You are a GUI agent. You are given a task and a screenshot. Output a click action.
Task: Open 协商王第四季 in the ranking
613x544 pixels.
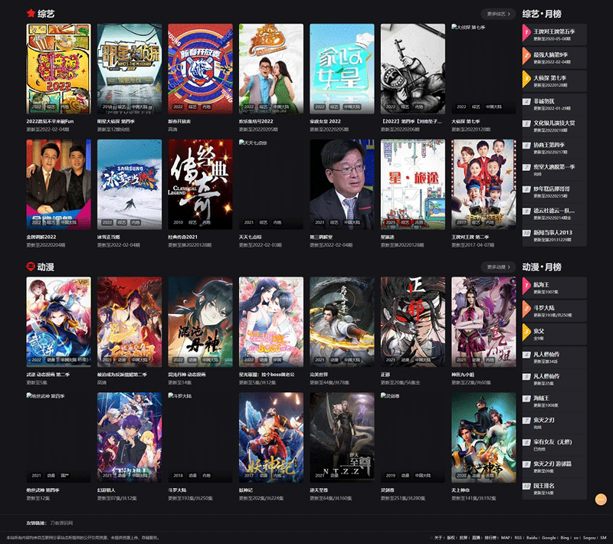tap(554, 148)
